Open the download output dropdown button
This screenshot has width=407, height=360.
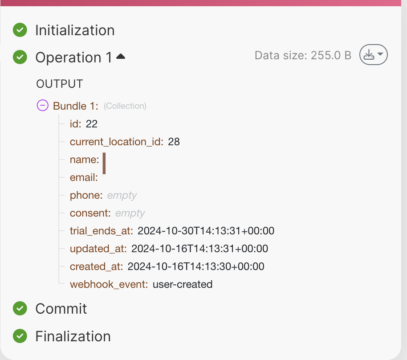click(373, 55)
